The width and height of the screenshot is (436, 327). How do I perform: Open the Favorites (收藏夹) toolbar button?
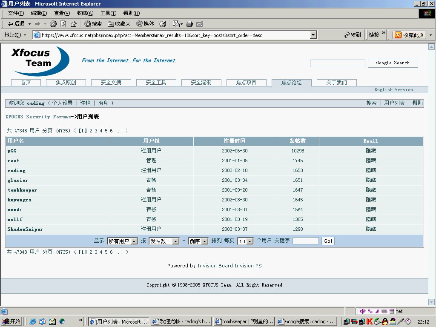[119, 24]
